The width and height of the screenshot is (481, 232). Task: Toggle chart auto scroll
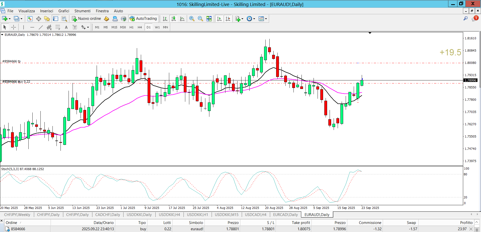click(x=219, y=19)
